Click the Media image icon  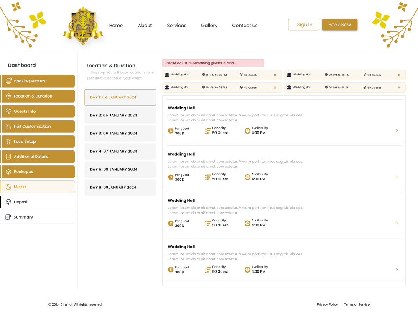click(x=8, y=187)
